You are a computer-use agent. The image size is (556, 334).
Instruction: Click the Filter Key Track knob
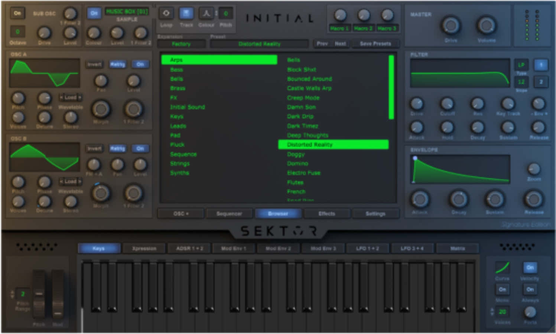[x=508, y=104]
